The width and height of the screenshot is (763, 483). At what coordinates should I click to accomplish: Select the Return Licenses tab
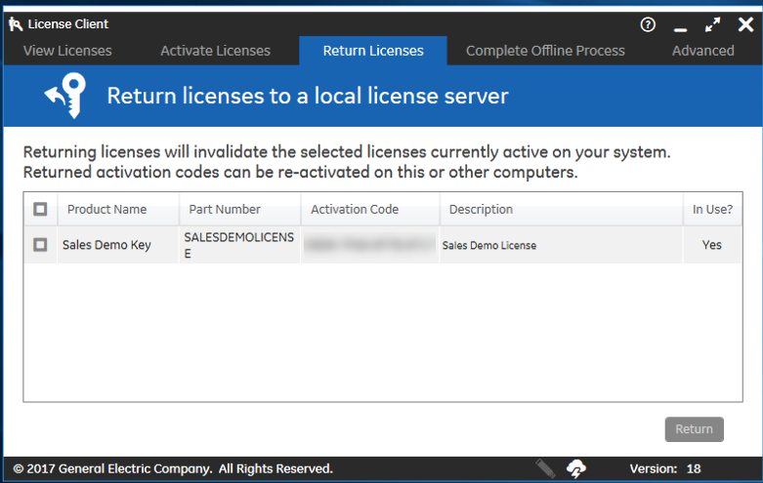(x=373, y=51)
